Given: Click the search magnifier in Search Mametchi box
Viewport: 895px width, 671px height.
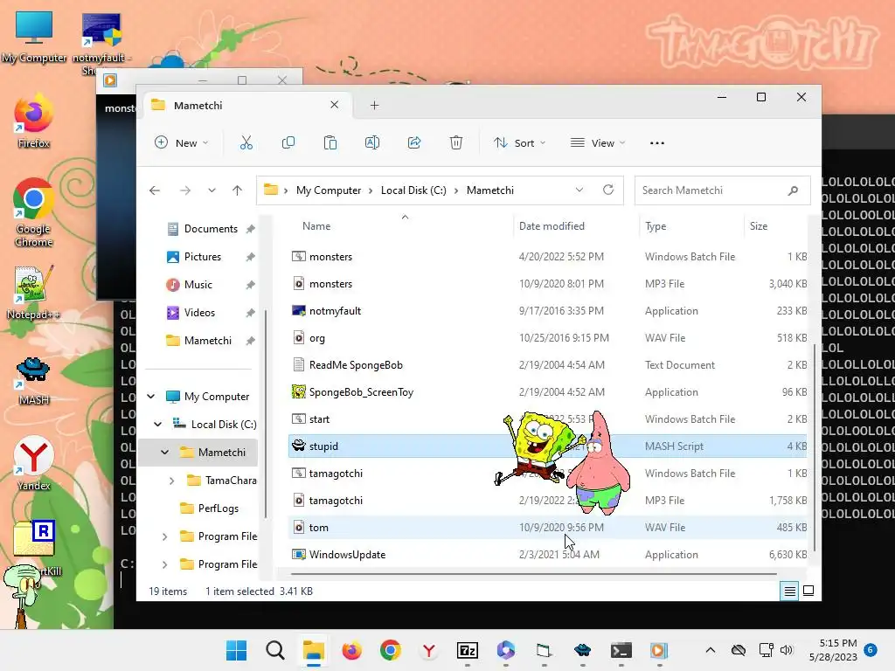Looking at the screenshot, I should (793, 190).
